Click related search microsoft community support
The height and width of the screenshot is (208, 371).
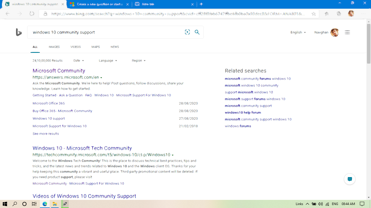tap(248, 106)
